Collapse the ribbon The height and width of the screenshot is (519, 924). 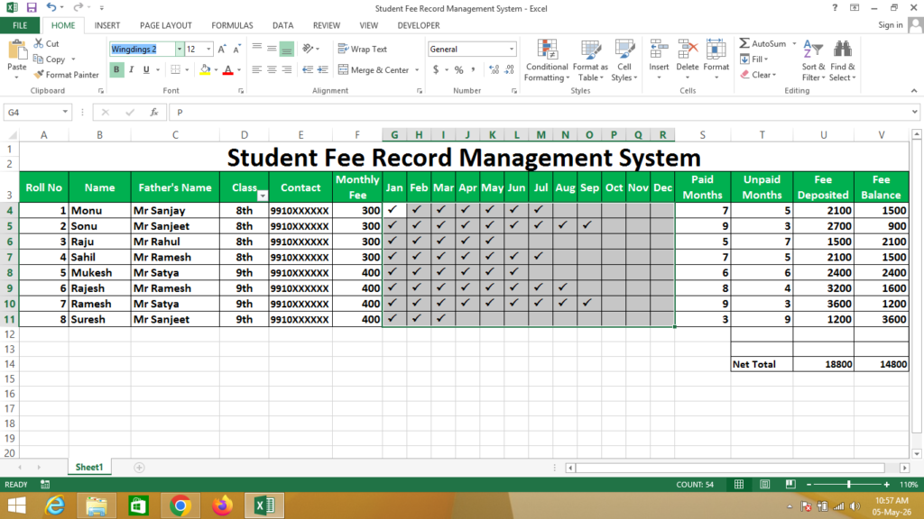pos(914,91)
